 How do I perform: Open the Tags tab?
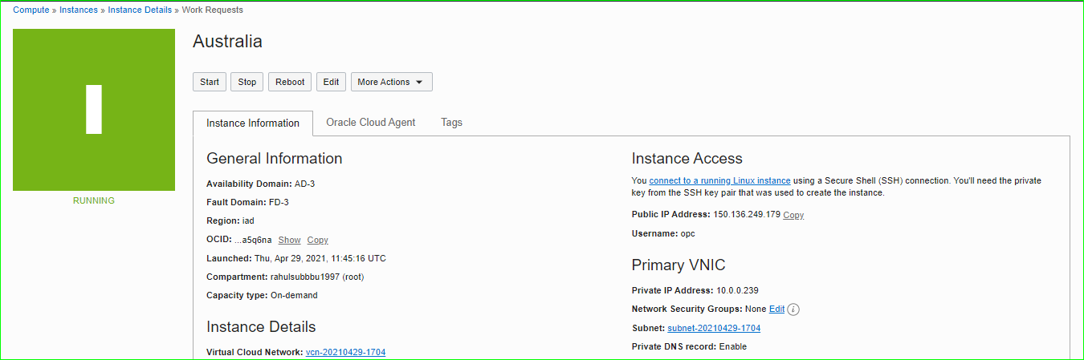451,123
